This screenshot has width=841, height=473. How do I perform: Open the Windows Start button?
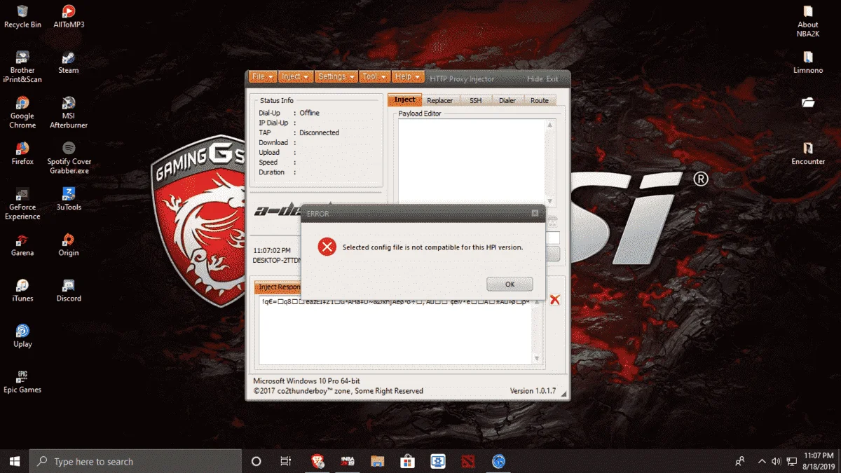pos(15,461)
